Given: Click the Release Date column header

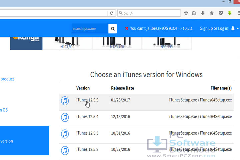Looking at the screenshot, I should pyautogui.click(x=122, y=88).
